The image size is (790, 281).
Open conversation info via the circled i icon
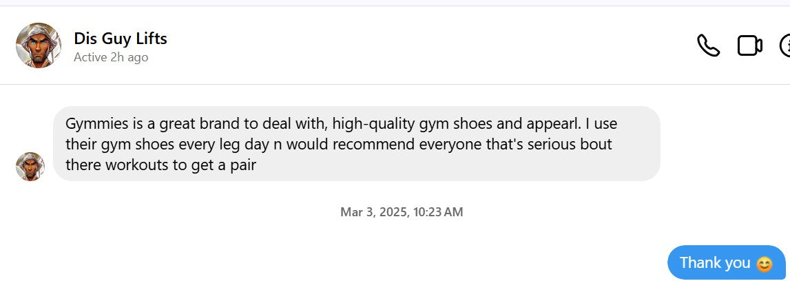pos(785,45)
